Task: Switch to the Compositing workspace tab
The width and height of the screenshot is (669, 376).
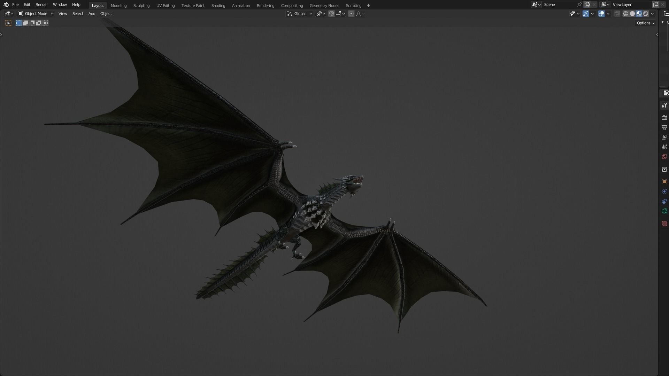Action: coord(292,6)
